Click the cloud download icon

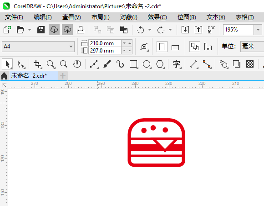coord(54,30)
